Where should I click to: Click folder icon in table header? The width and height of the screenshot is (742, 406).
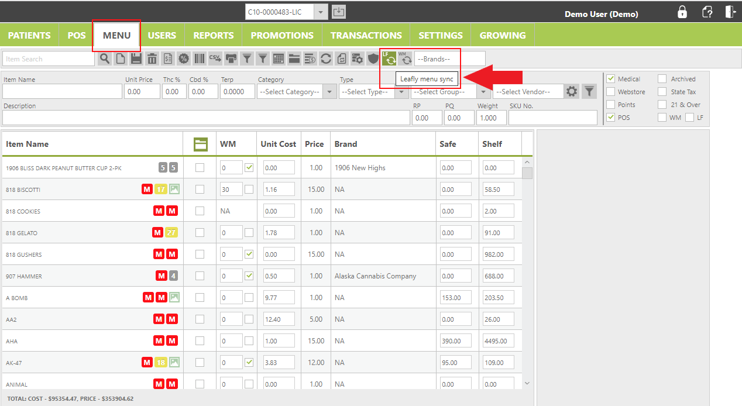(x=201, y=144)
